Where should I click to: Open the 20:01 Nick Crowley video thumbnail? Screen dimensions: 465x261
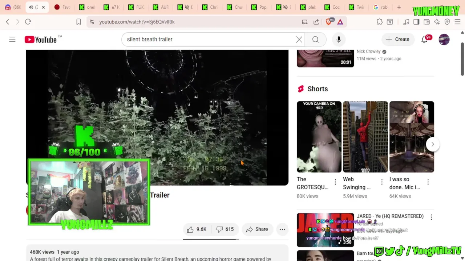pyautogui.click(x=325, y=58)
